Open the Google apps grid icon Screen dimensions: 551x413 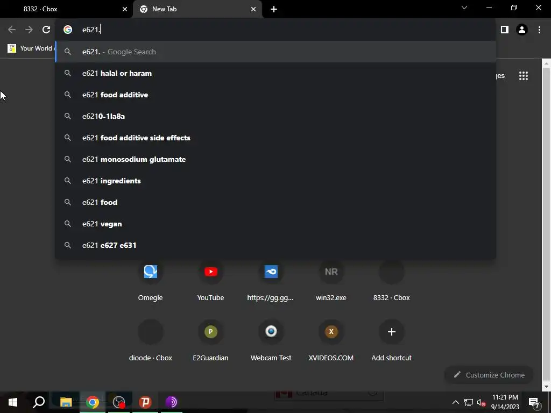(524, 76)
